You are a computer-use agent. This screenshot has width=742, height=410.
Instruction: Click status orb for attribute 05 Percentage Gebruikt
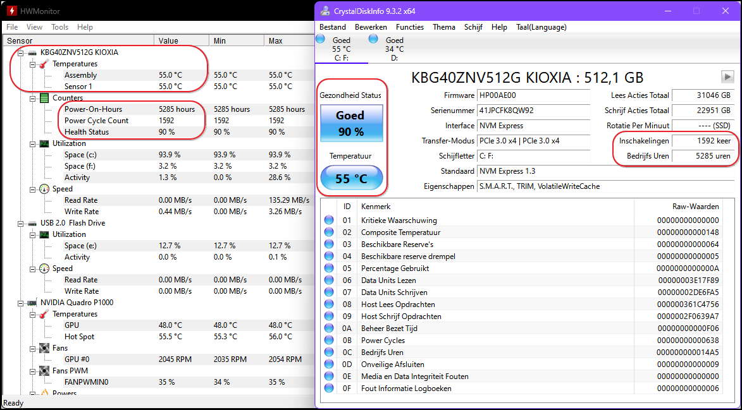pos(329,268)
